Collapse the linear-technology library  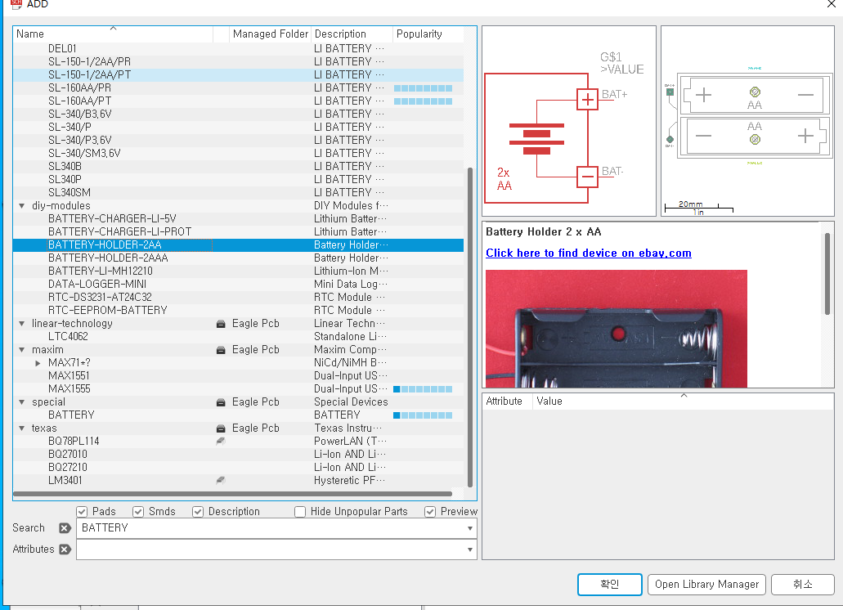tap(21, 324)
